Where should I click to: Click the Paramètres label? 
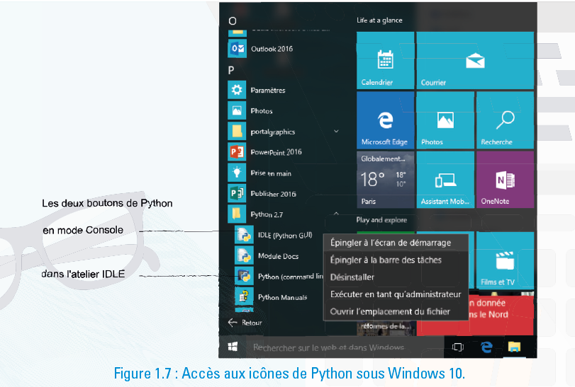pyautogui.click(x=268, y=91)
